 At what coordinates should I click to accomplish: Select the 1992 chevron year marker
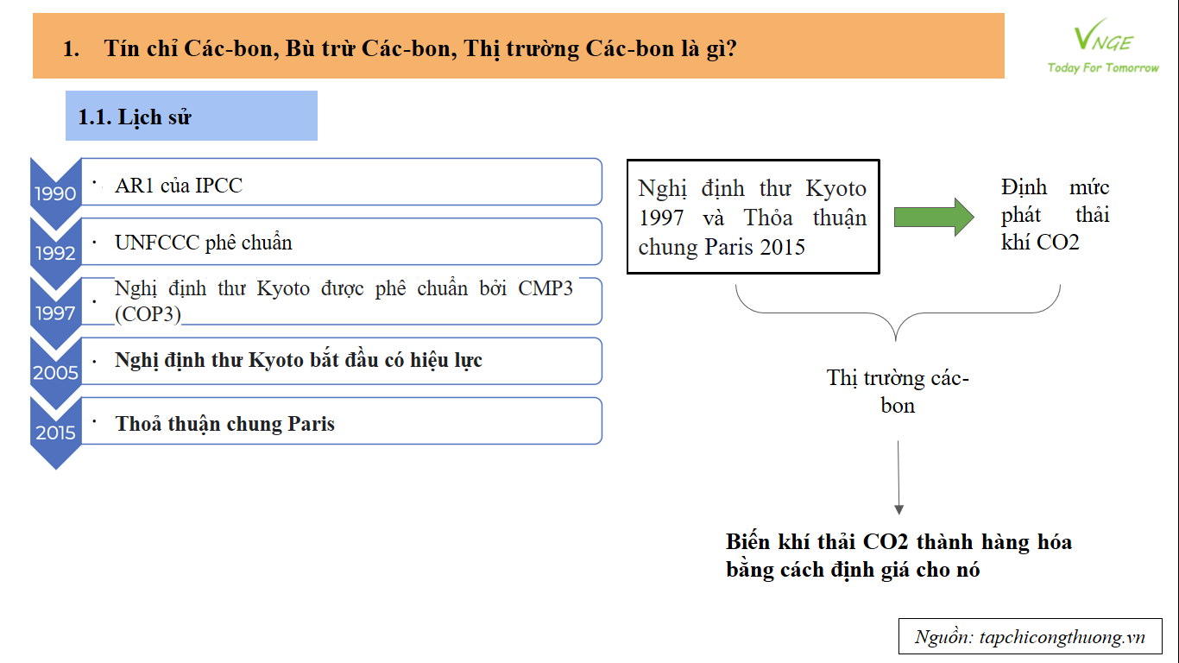[55, 250]
